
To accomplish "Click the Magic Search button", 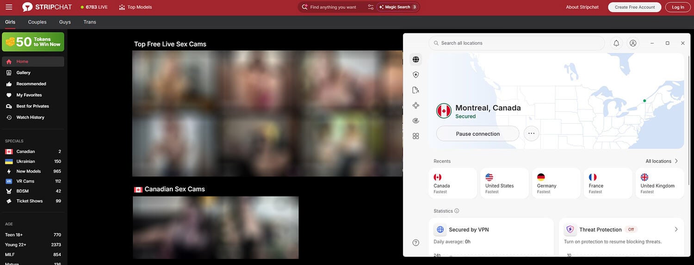I will [x=398, y=7].
